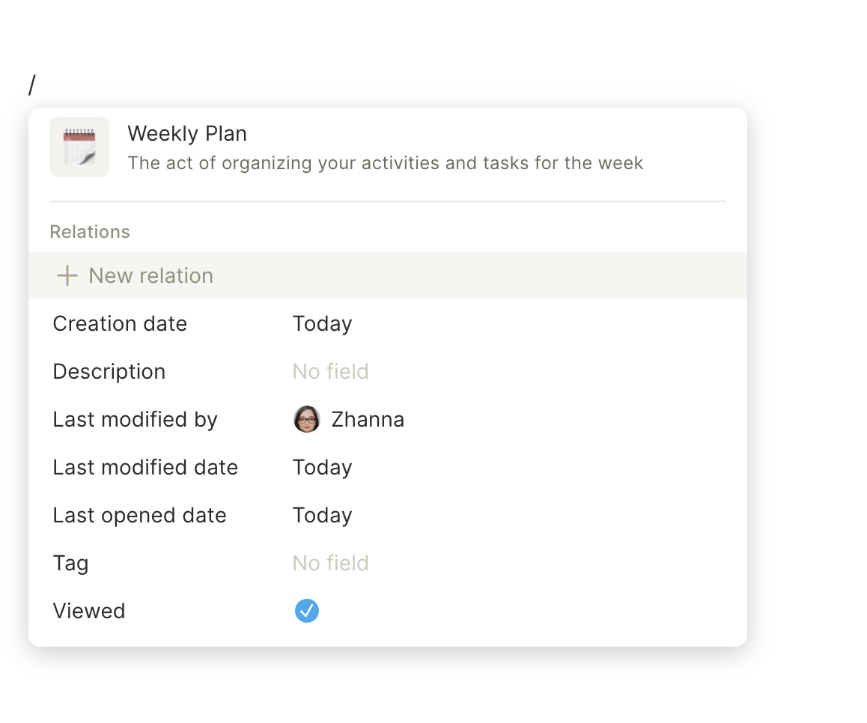This screenshot has width=867, height=723.
Task: Click the Weekly Plan calendar icon
Action: click(x=79, y=147)
